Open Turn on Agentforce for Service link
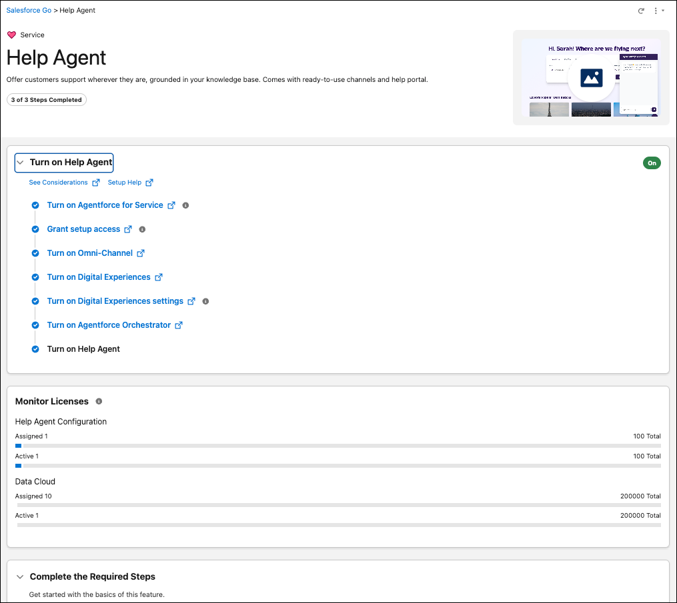The height and width of the screenshot is (603, 677). pyautogui.click(x=105, y=205)
